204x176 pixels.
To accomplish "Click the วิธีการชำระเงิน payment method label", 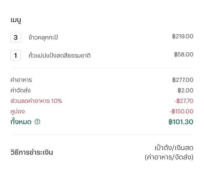I will pos(32,152).
